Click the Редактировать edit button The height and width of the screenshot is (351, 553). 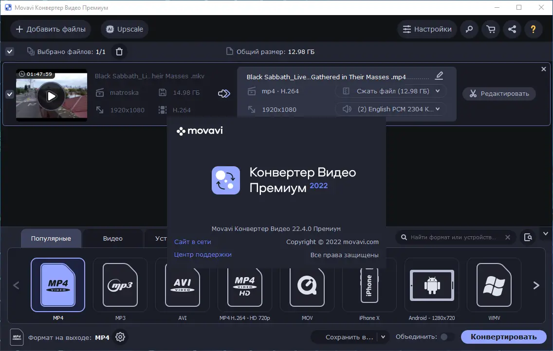click(x=499, y=94)
